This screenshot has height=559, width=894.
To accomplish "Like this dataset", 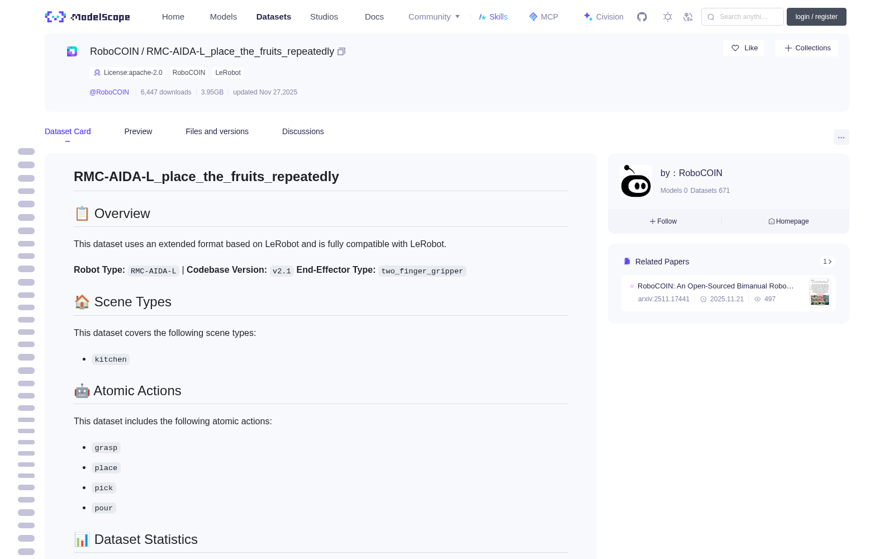I will tap(744, 48).
